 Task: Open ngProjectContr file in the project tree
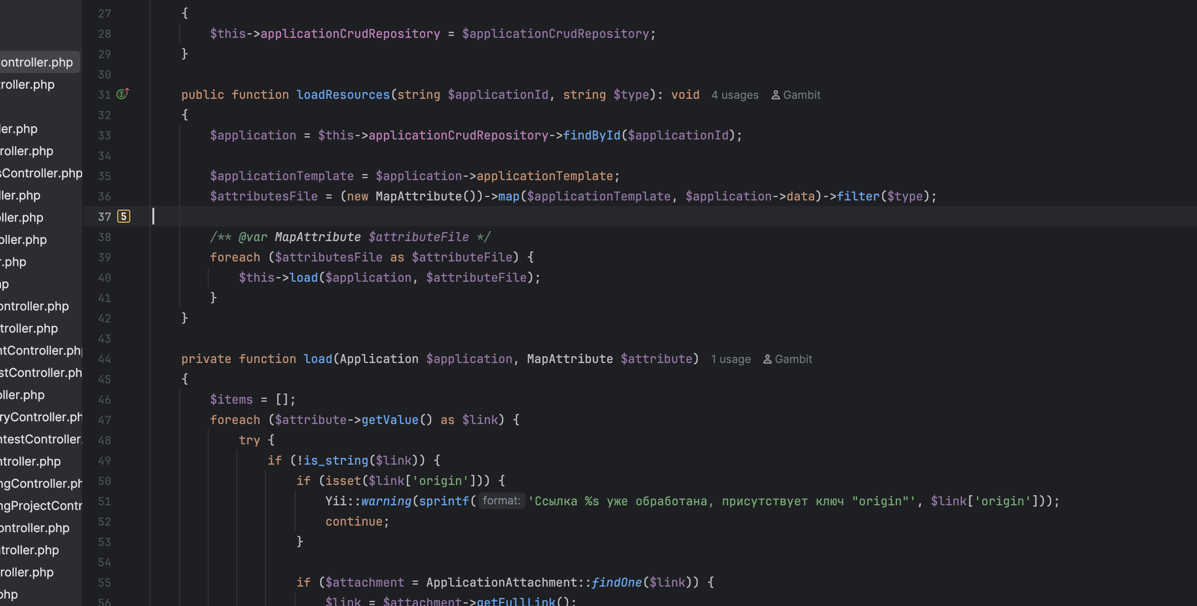(41, 506)
